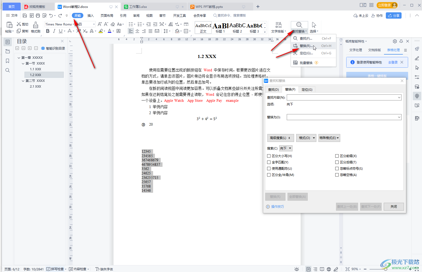Toggle Italic formatting
This screenshot has width=422, height=272.
(54, 31)
